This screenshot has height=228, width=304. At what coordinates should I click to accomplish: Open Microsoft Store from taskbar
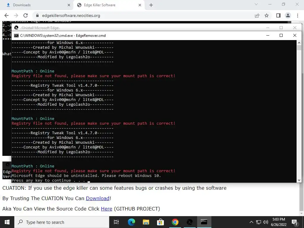pyautogui.click(x=160, y=222)
